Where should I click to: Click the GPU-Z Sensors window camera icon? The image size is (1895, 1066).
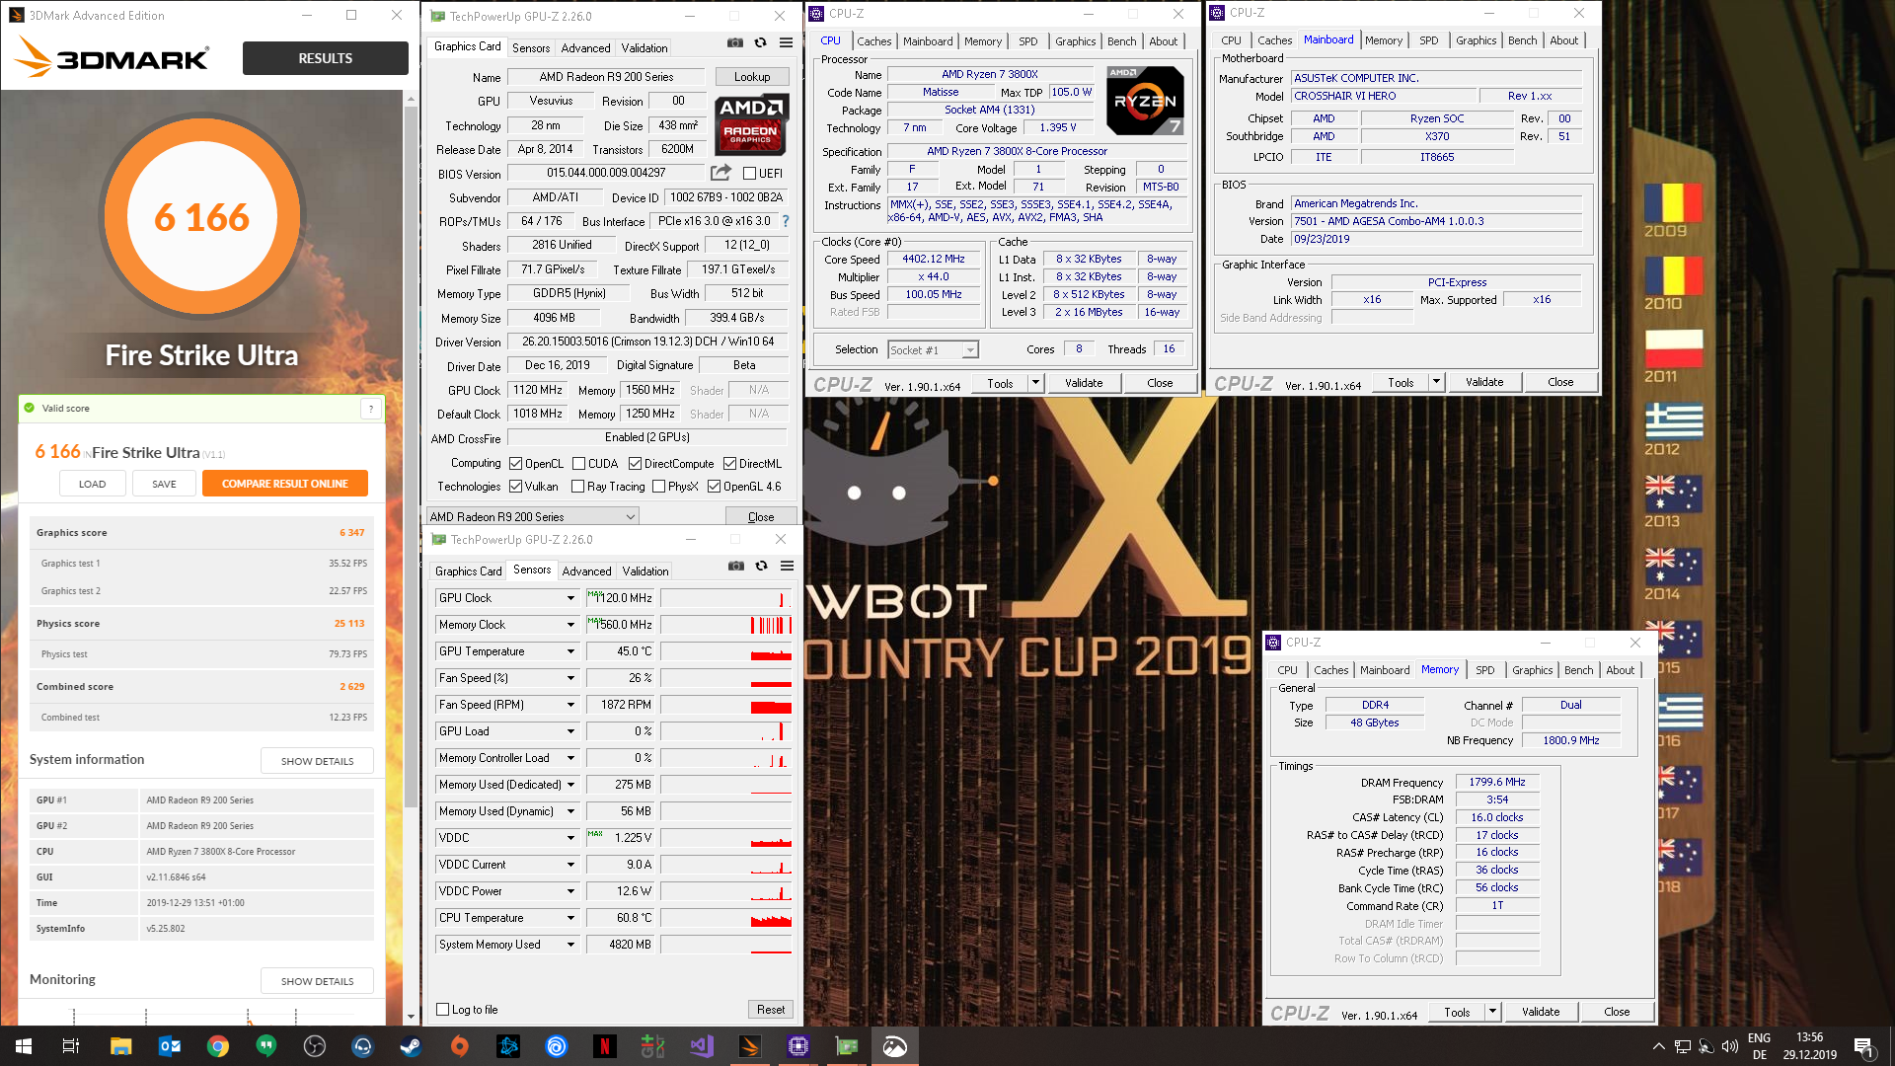[736, 566]
